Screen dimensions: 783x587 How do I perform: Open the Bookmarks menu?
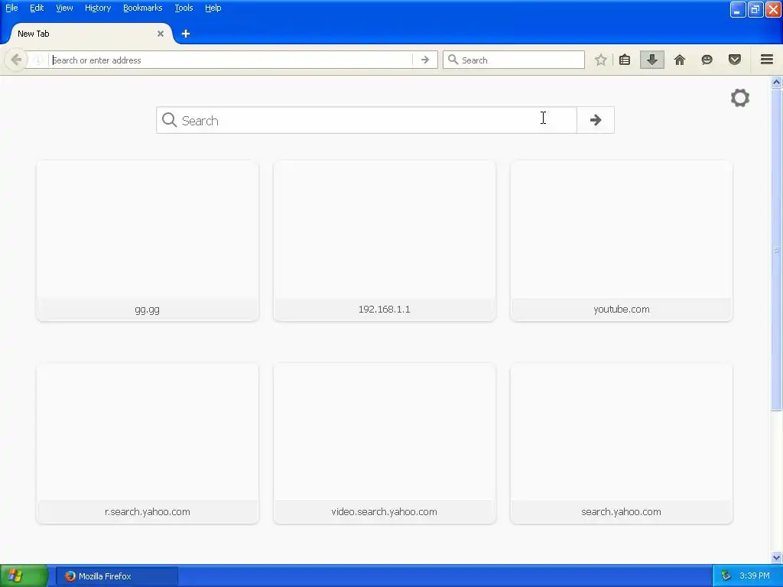pos(143,8)
